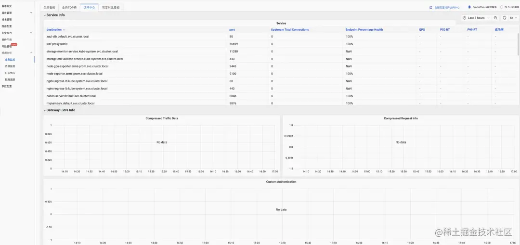Click the Service table vertical scrollbar
520x245 pixels.
[x=518, y=44]
